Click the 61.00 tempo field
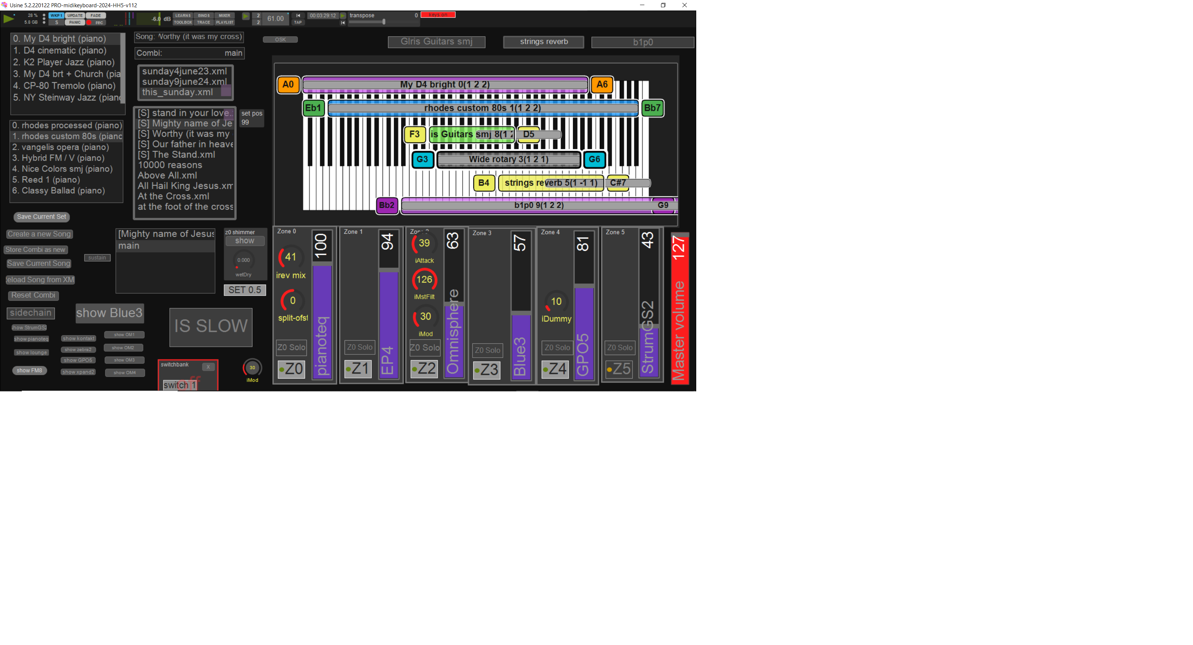 pos(275,18)
